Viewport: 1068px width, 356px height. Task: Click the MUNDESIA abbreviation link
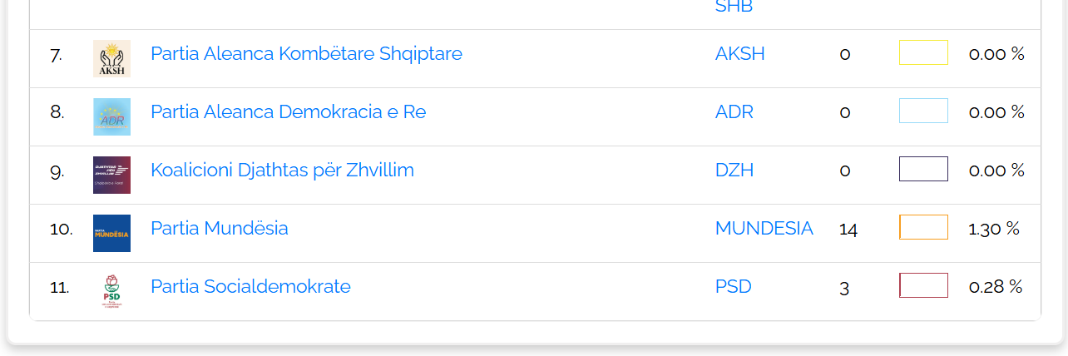(764, 228)
